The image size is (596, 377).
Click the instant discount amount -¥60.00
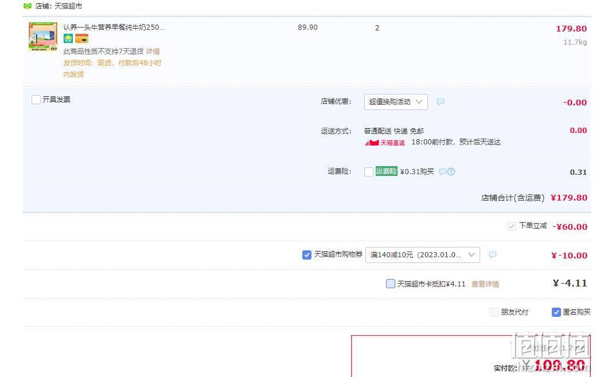pos(570,227)
